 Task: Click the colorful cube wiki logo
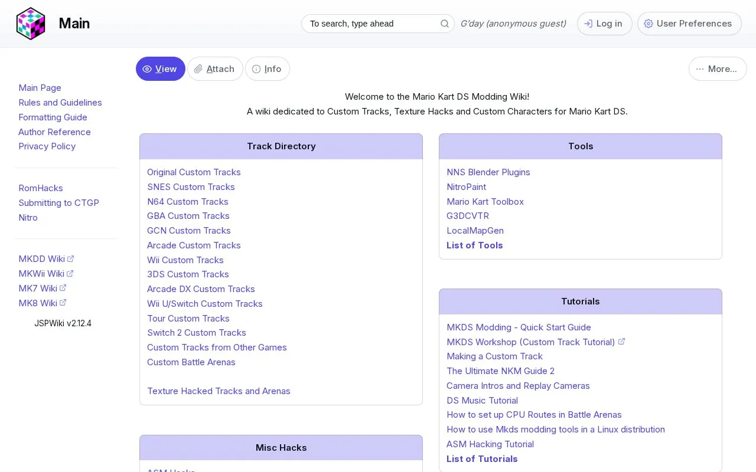[x=31, y=24]
